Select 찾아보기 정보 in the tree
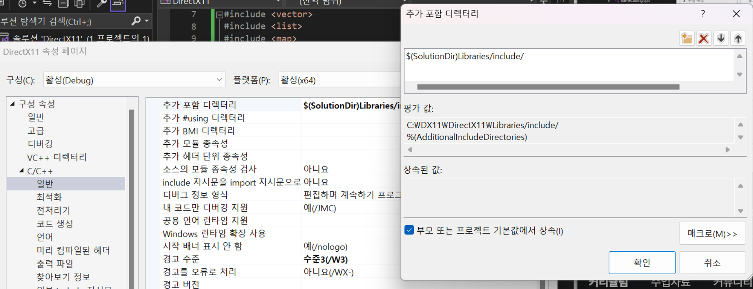 [x=63, y=277]
